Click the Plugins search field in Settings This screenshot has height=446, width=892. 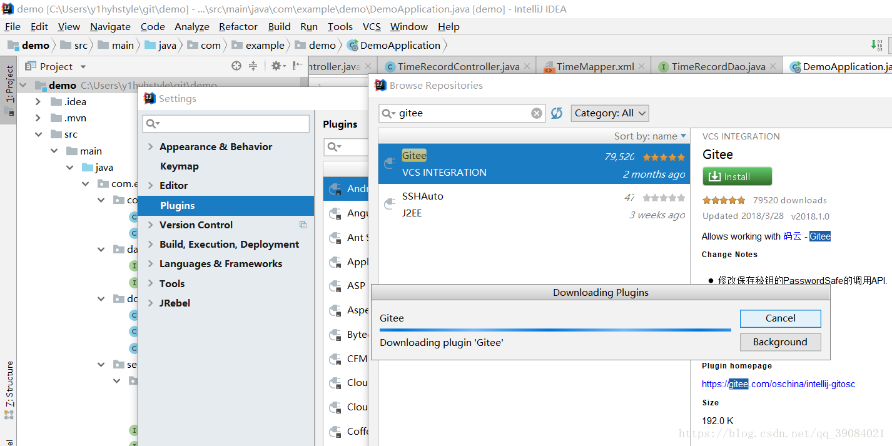347,147
